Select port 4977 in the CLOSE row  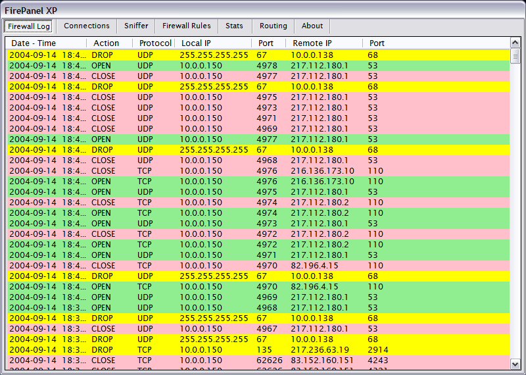[267, 76]
